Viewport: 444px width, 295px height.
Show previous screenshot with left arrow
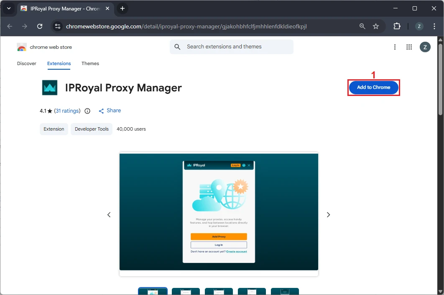(109, 214)
